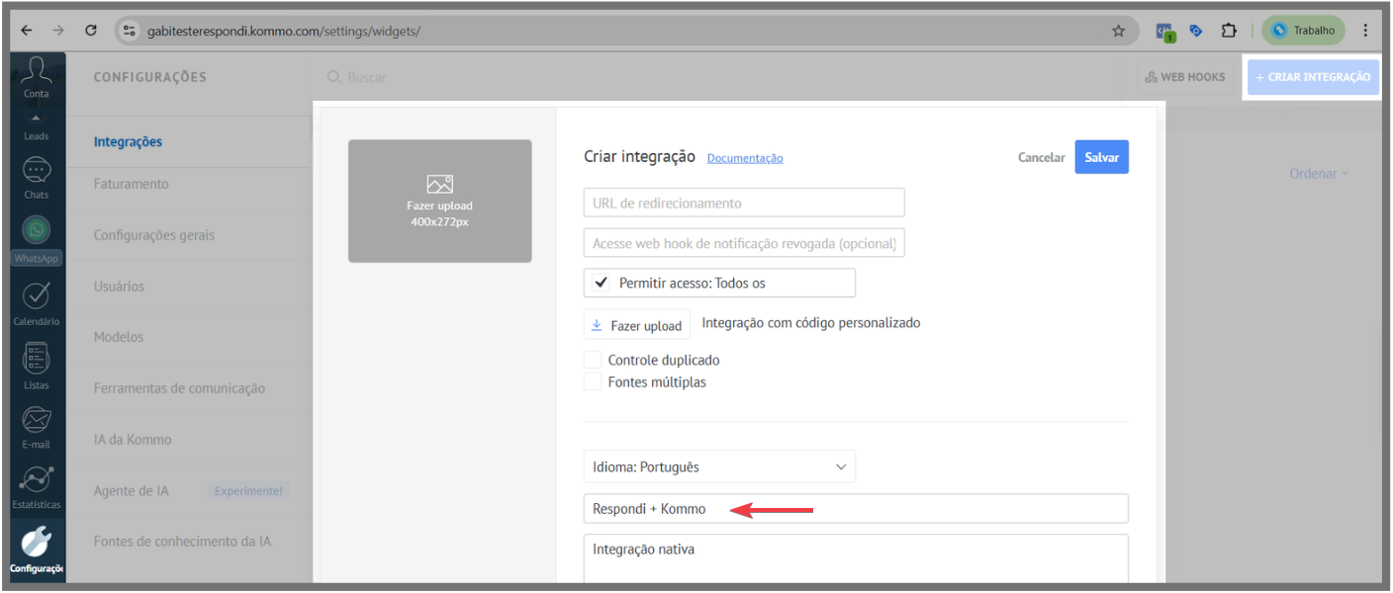
Task: Click Salvar button
Action: point(1102,157)
